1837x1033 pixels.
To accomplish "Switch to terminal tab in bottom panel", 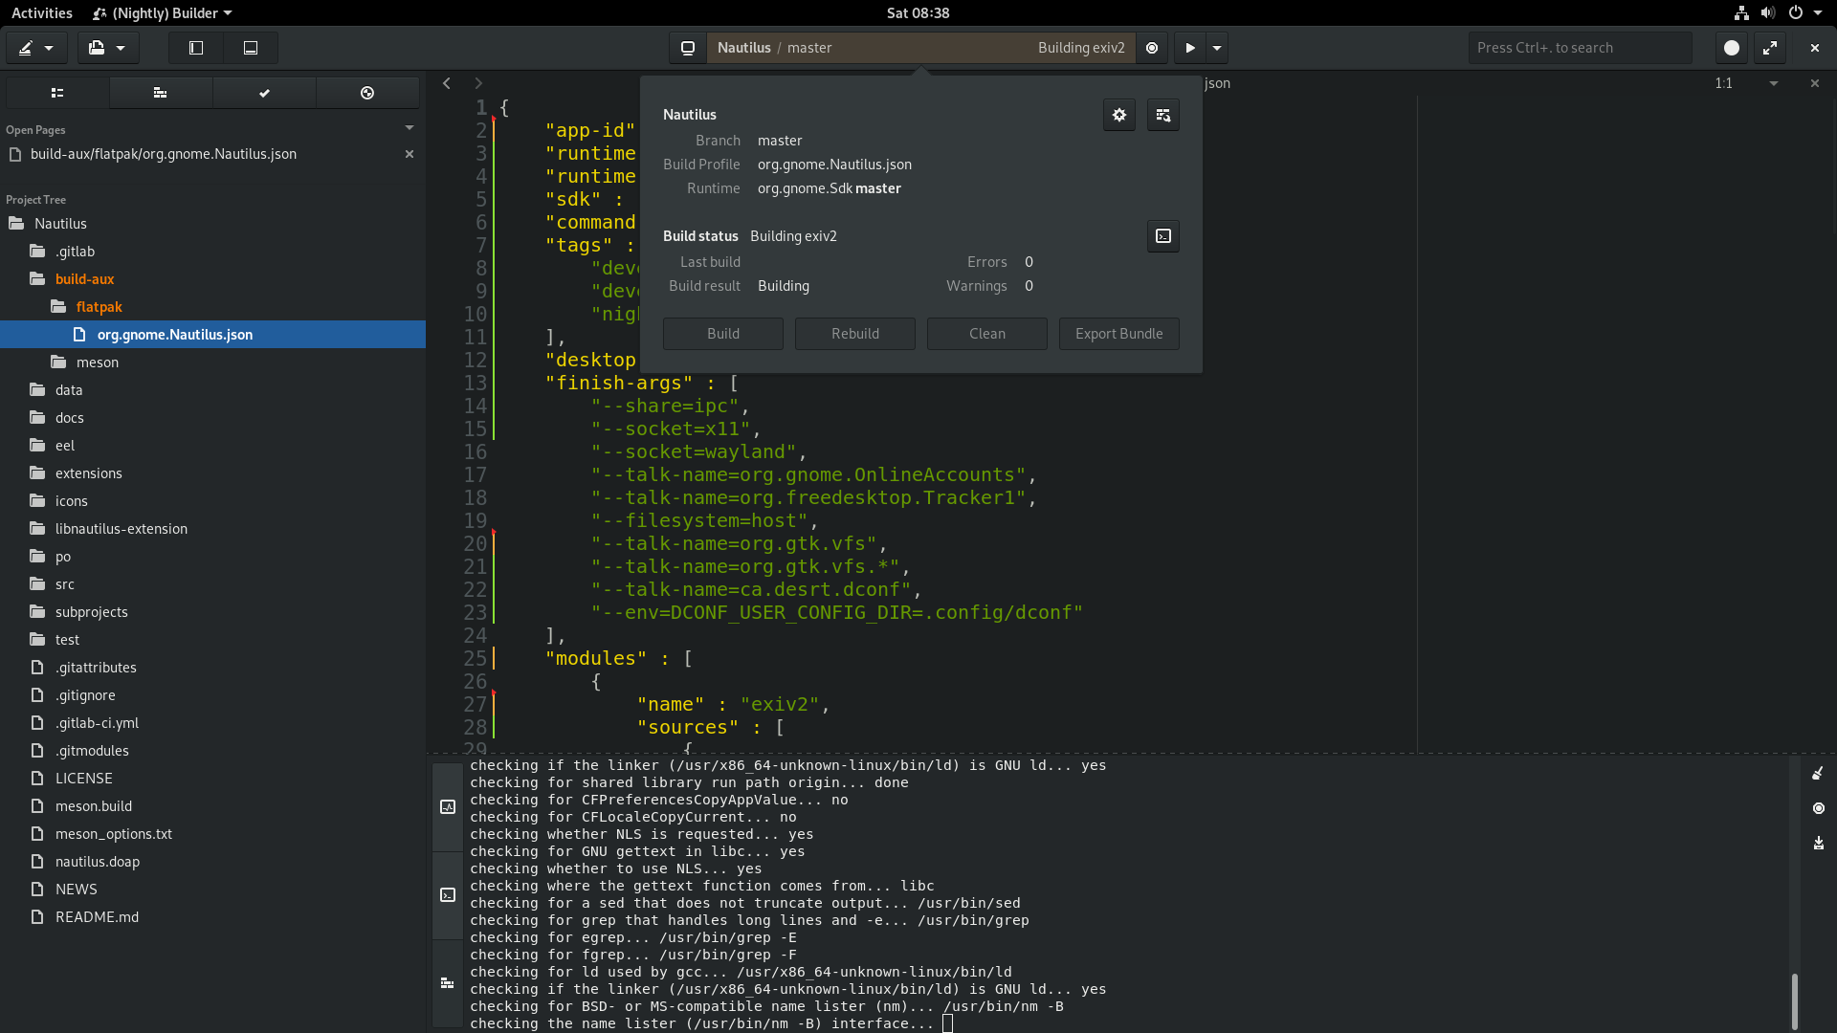I will [x=448, y=895].
